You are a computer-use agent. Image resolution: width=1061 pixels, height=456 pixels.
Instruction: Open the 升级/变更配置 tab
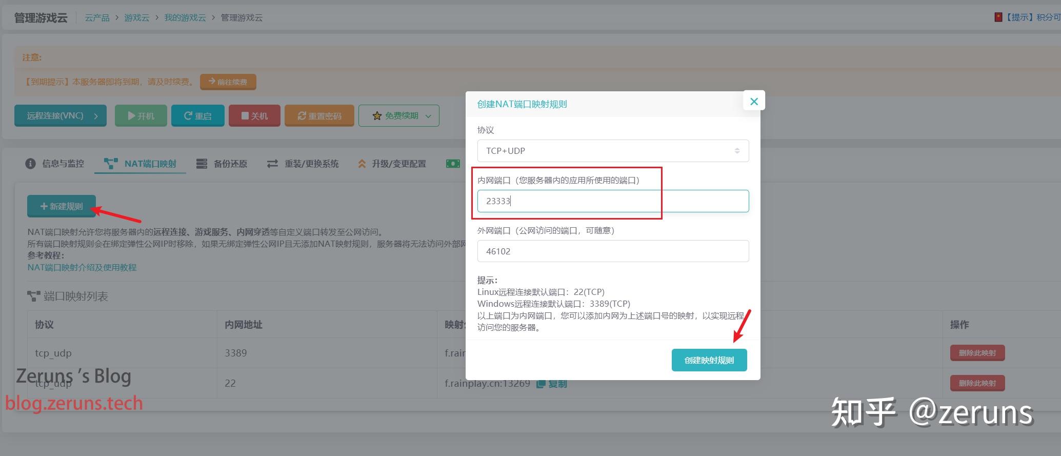pos(392,164)
